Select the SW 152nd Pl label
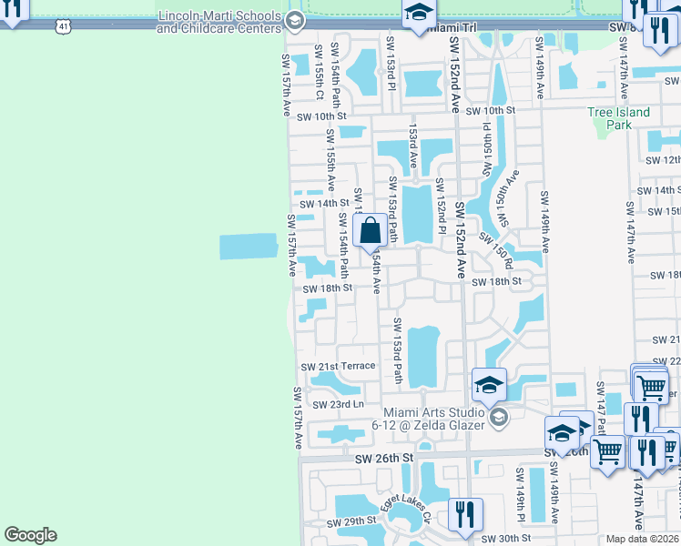The height and width of the screenshot is (546, 681). click(x=441, y=206)
